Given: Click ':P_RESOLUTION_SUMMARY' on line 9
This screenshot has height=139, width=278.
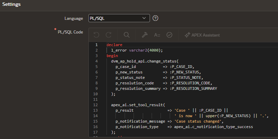Looking at the screenshot, I should 193,89.
